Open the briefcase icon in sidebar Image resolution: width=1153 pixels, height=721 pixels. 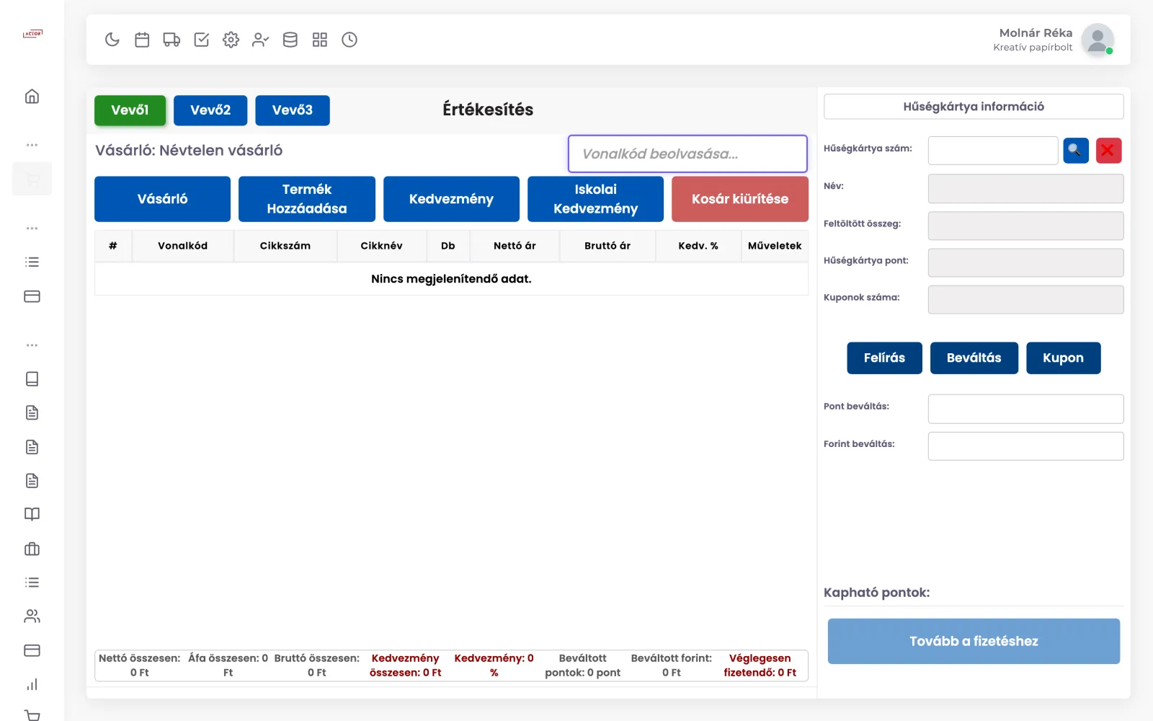point(32,549)
